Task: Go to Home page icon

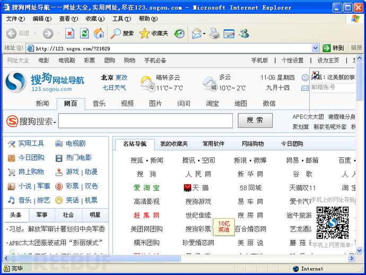Action: click(x=99, y=33)
